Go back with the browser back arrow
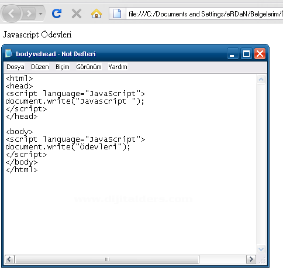The image size is (283, 270). (x=11, y=13)
